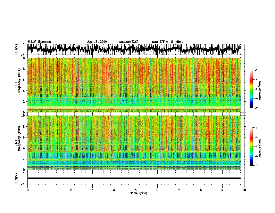Image resolution: width=275 pixels, height=213 pixels.
Task: Click the ch.2 spectrogram panel
Action: (x=134, y=143)
